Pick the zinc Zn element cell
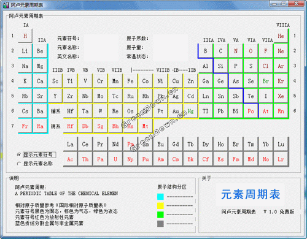307x239 pixels. coord(190,81)
